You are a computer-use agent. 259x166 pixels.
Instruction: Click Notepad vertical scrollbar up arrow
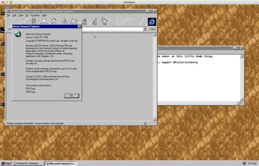[x=241, y=56]
